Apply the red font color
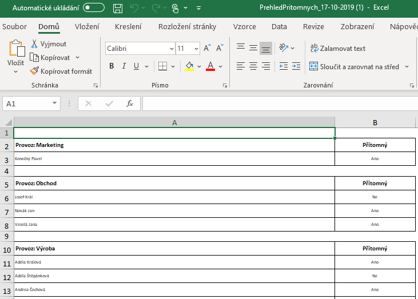Viewport: 418px width, 299px height. (210, 66)
